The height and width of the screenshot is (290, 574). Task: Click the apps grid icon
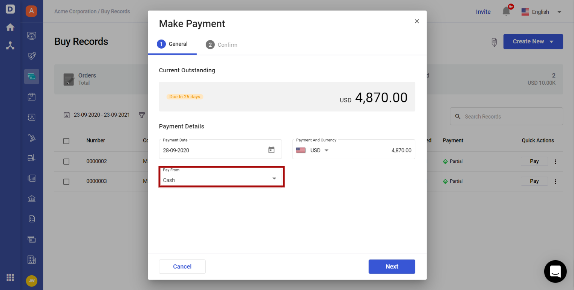pos(10,278)
